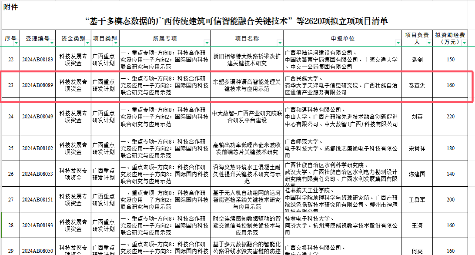This screenshot has height=255, width=475.
Task: Select the funding cell showing 220
Action: (451, 117)
